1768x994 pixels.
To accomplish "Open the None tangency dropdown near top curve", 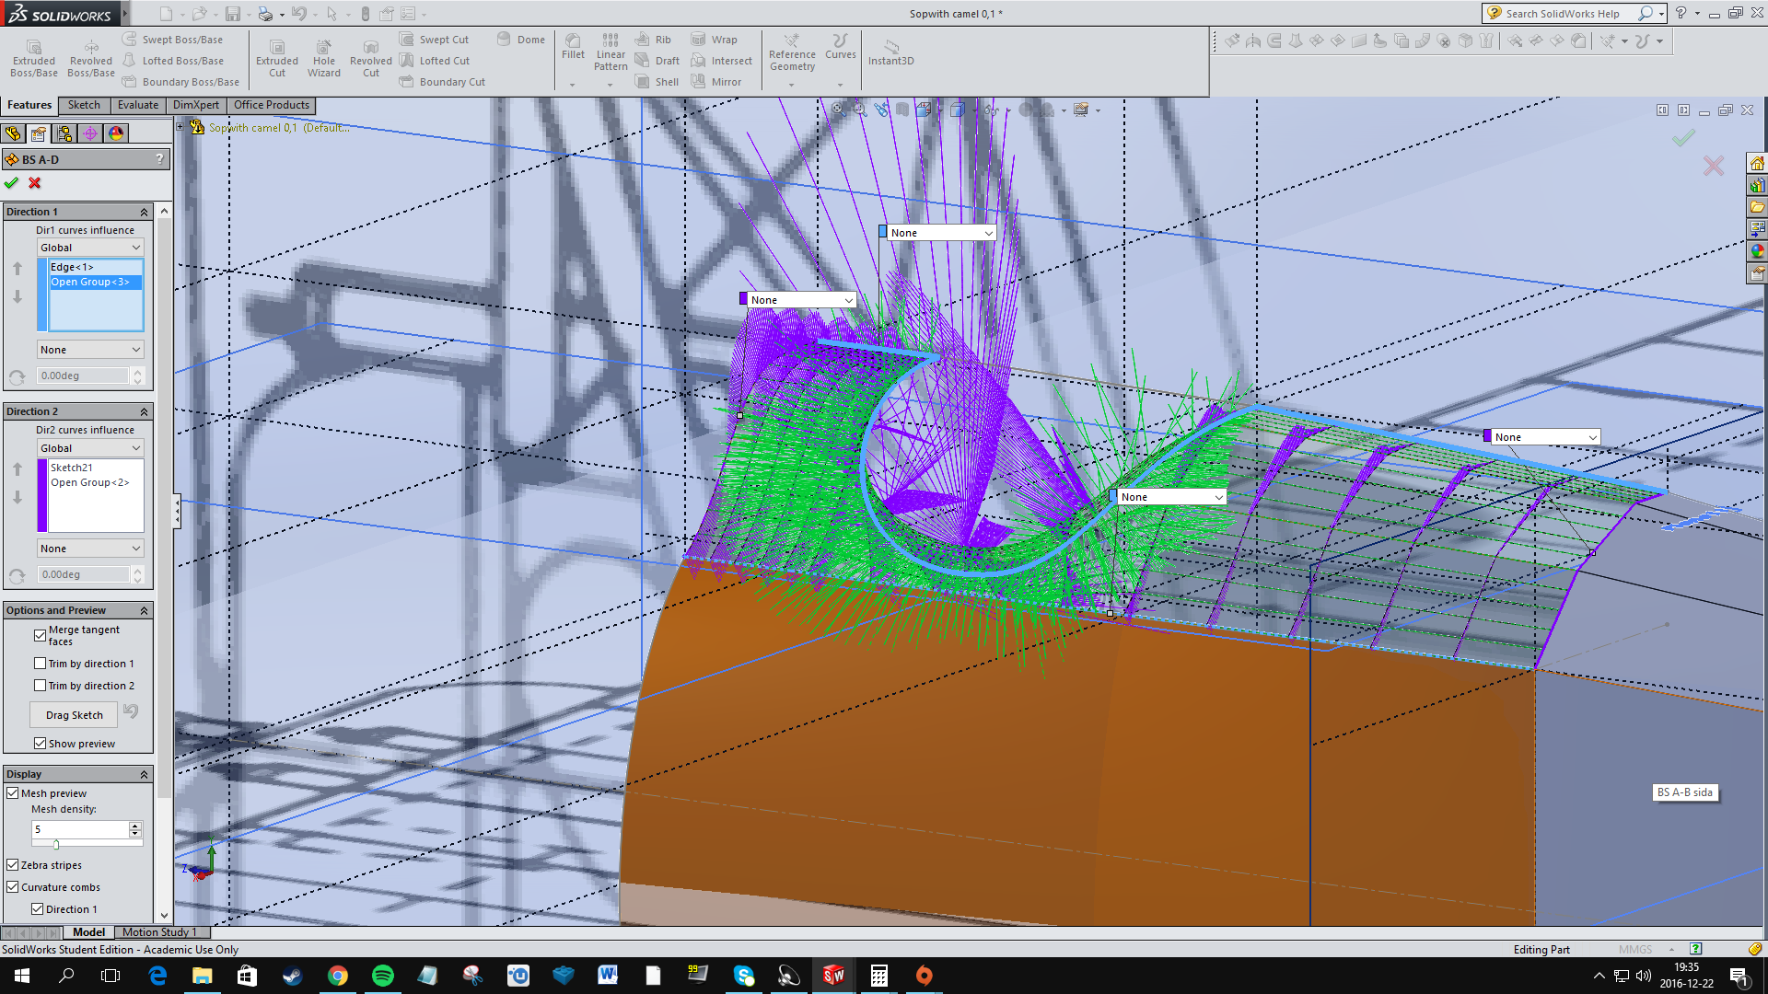I will pyautogui.click(x=939, y=233).
